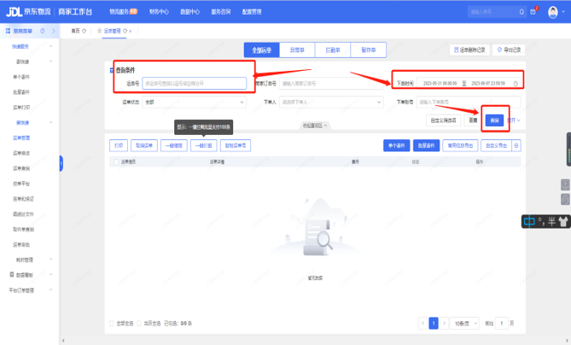Click the 打印 button
The image size is (571, 345).
[119, 145]
